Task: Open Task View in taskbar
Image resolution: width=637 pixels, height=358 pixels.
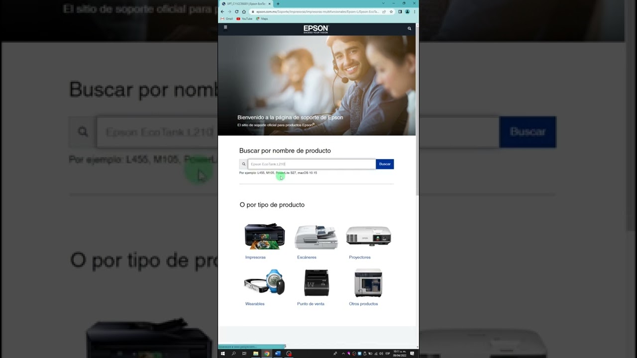Action: (x=244, y=354)
